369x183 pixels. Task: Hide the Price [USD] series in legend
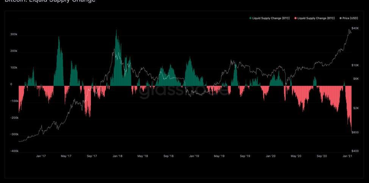pyautogui.click(x=350, y=18)
